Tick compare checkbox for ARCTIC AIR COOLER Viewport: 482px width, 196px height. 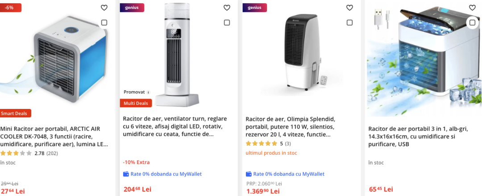pos(104,23)
